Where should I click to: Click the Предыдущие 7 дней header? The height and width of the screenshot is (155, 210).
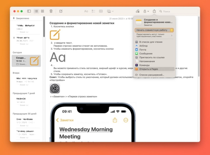(24, 93)
